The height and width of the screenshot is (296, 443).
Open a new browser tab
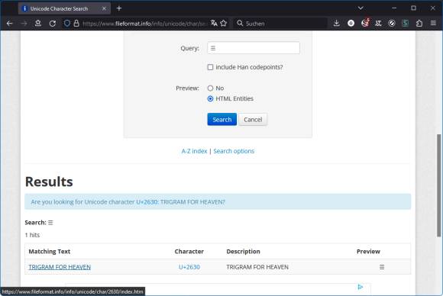coord(119,8)
